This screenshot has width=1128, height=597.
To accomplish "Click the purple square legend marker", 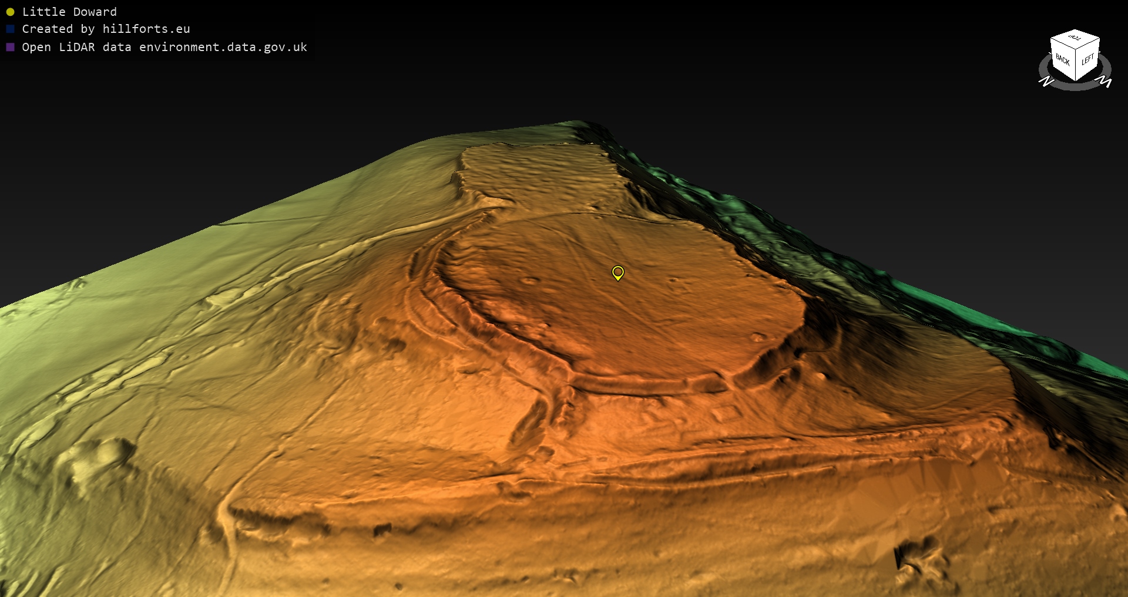I will point(10,47).
